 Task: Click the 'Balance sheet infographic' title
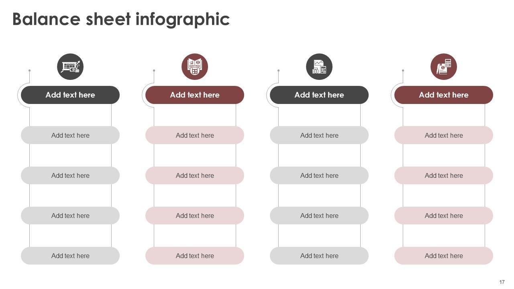coord(121,19)
